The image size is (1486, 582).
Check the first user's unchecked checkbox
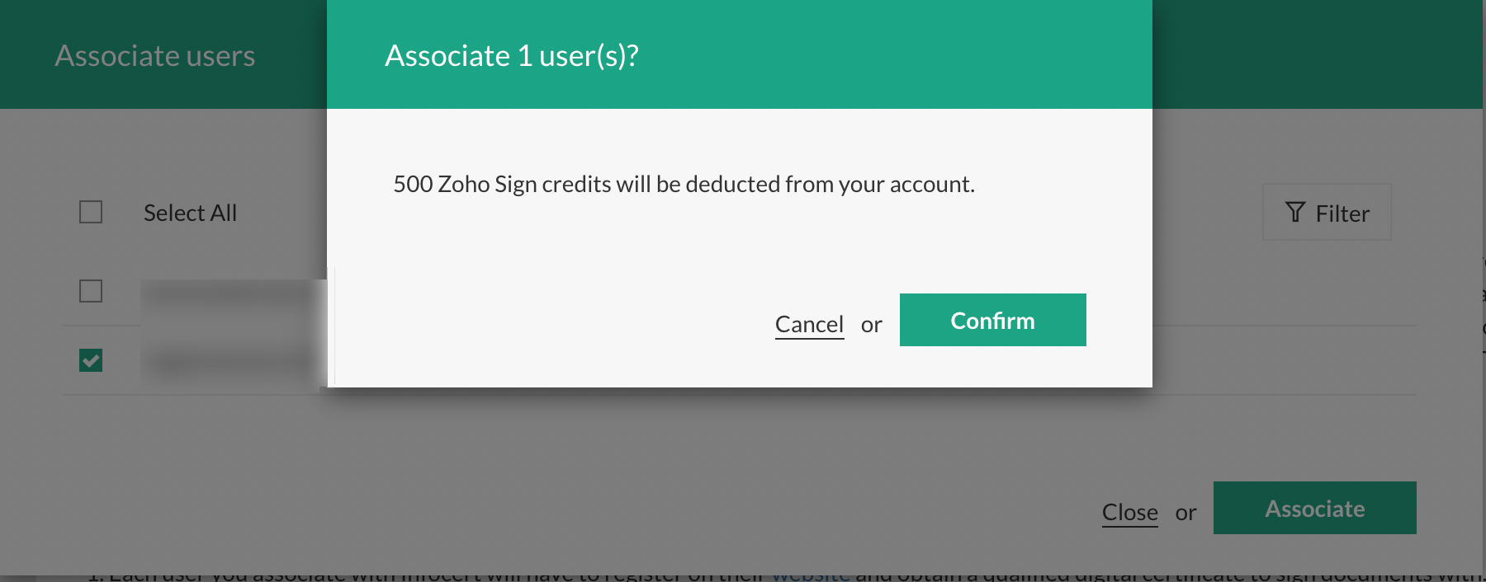[x=91, y=291]
